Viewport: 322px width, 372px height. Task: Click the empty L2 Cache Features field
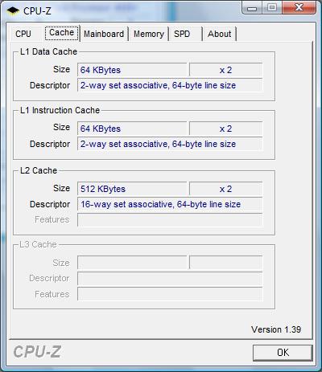(x=170, y=219)
